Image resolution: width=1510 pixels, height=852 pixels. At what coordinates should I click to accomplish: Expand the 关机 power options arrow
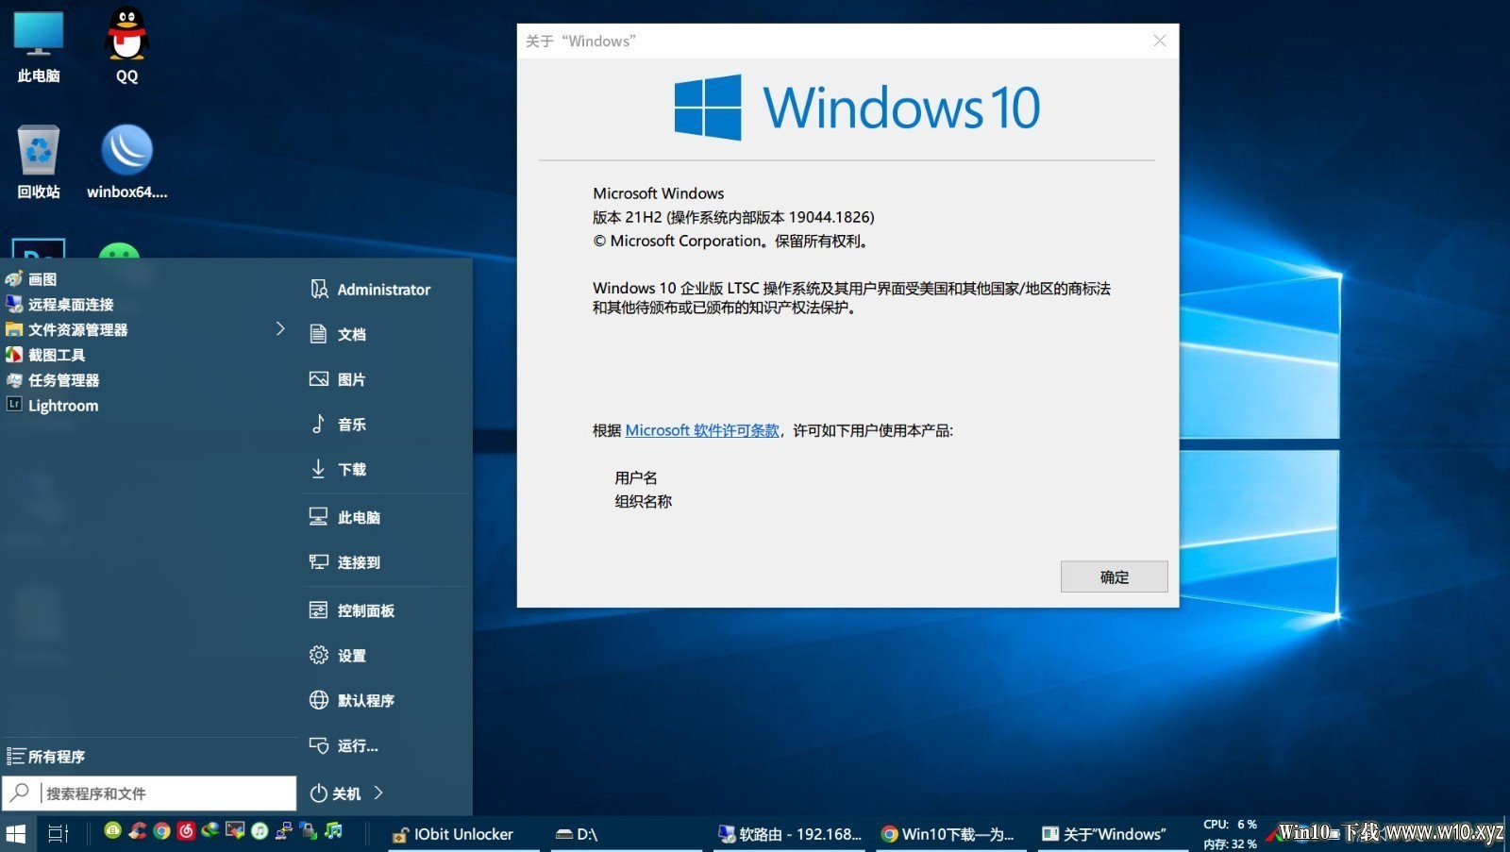pos(378,793)
